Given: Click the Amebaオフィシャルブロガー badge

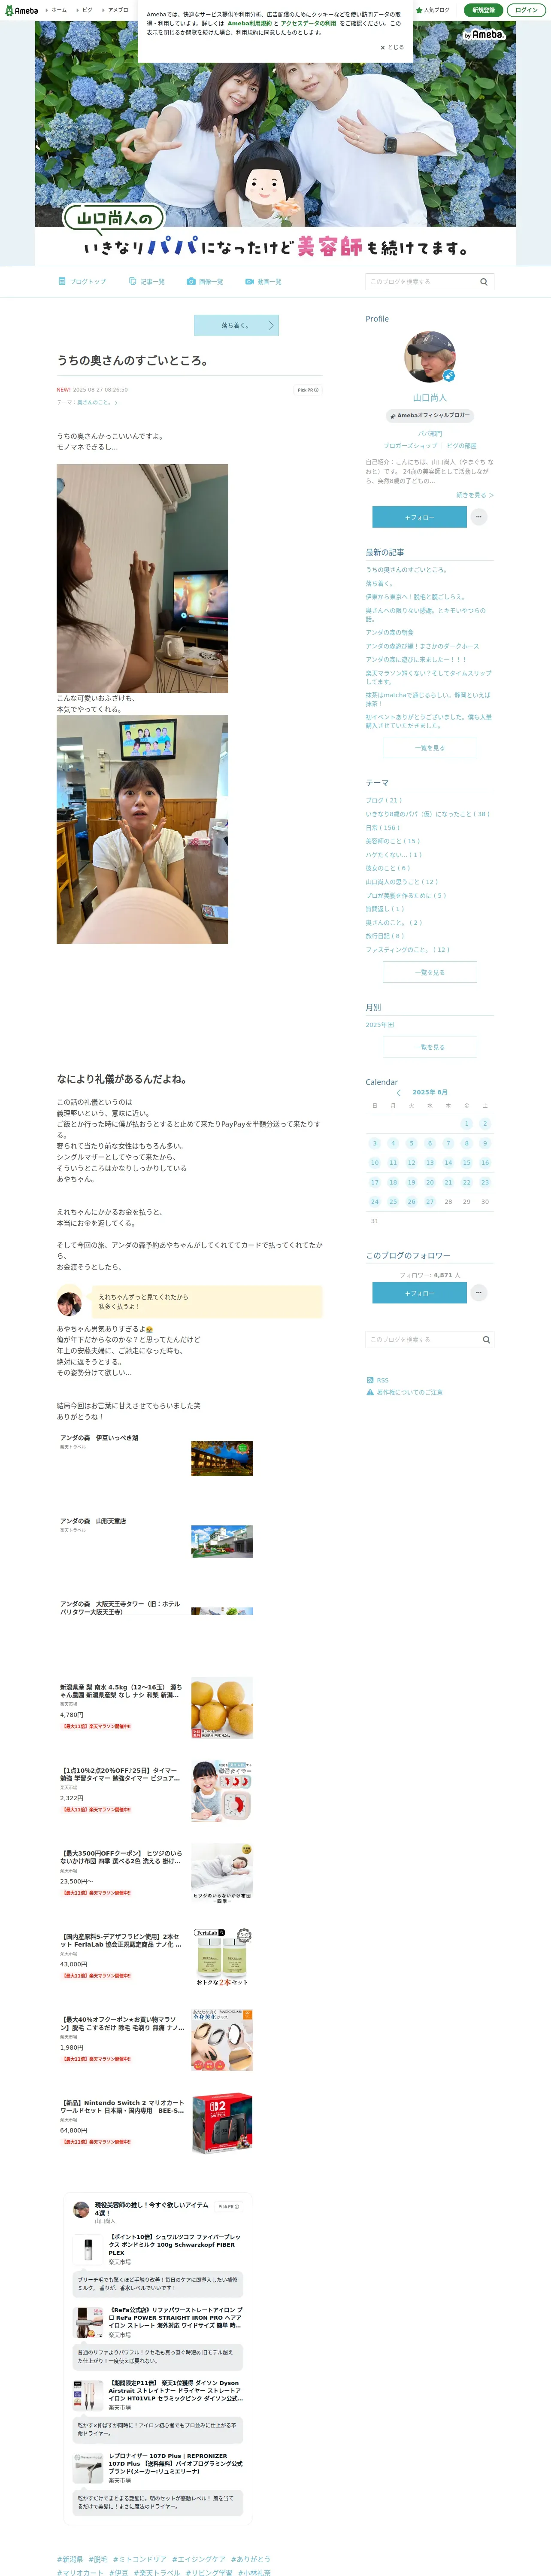Looking at the screenshot, I should 430,415.
